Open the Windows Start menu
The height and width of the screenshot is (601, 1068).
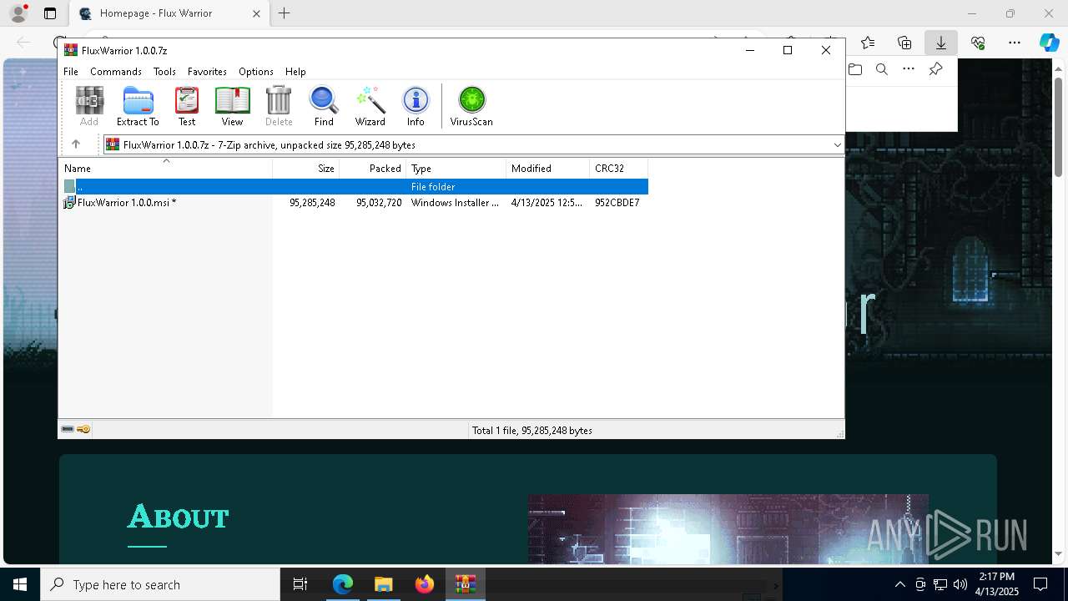point(20,584)
